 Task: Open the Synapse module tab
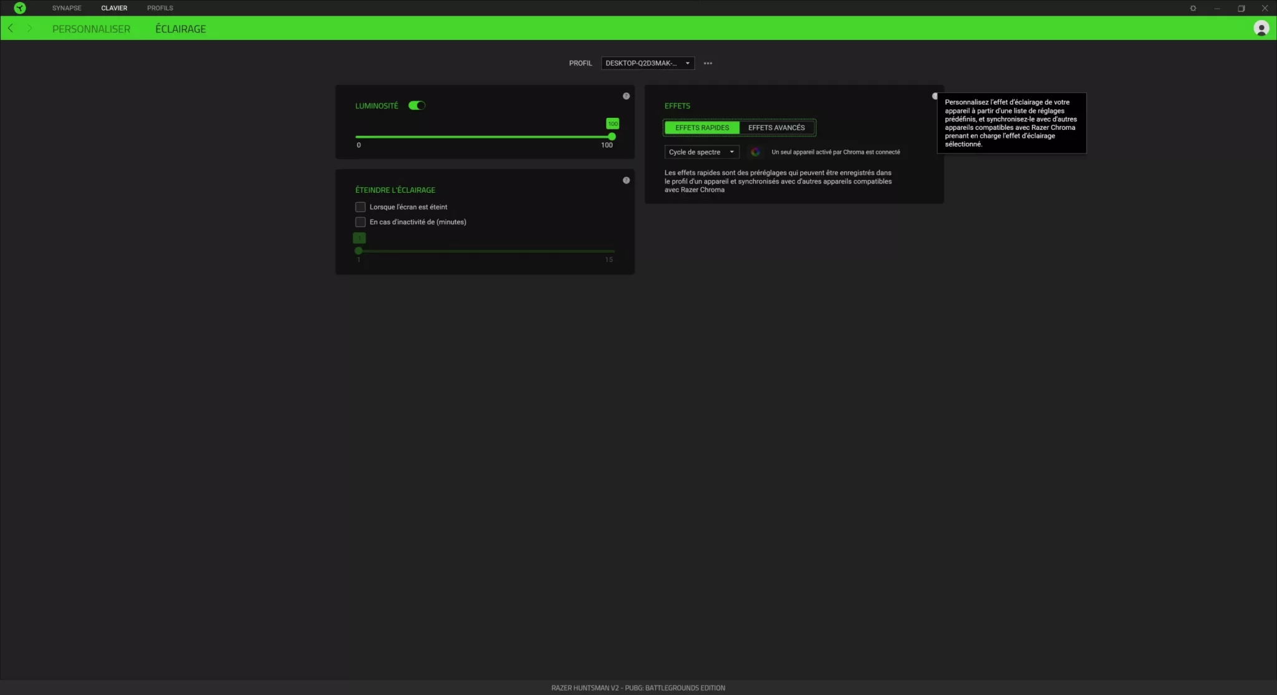[67, 7]
